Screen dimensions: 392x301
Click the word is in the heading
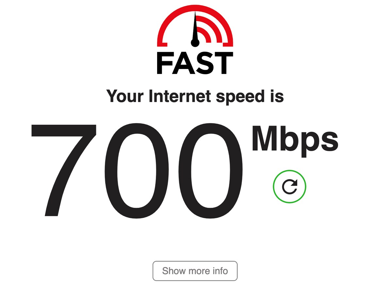(x=279, y=96)
